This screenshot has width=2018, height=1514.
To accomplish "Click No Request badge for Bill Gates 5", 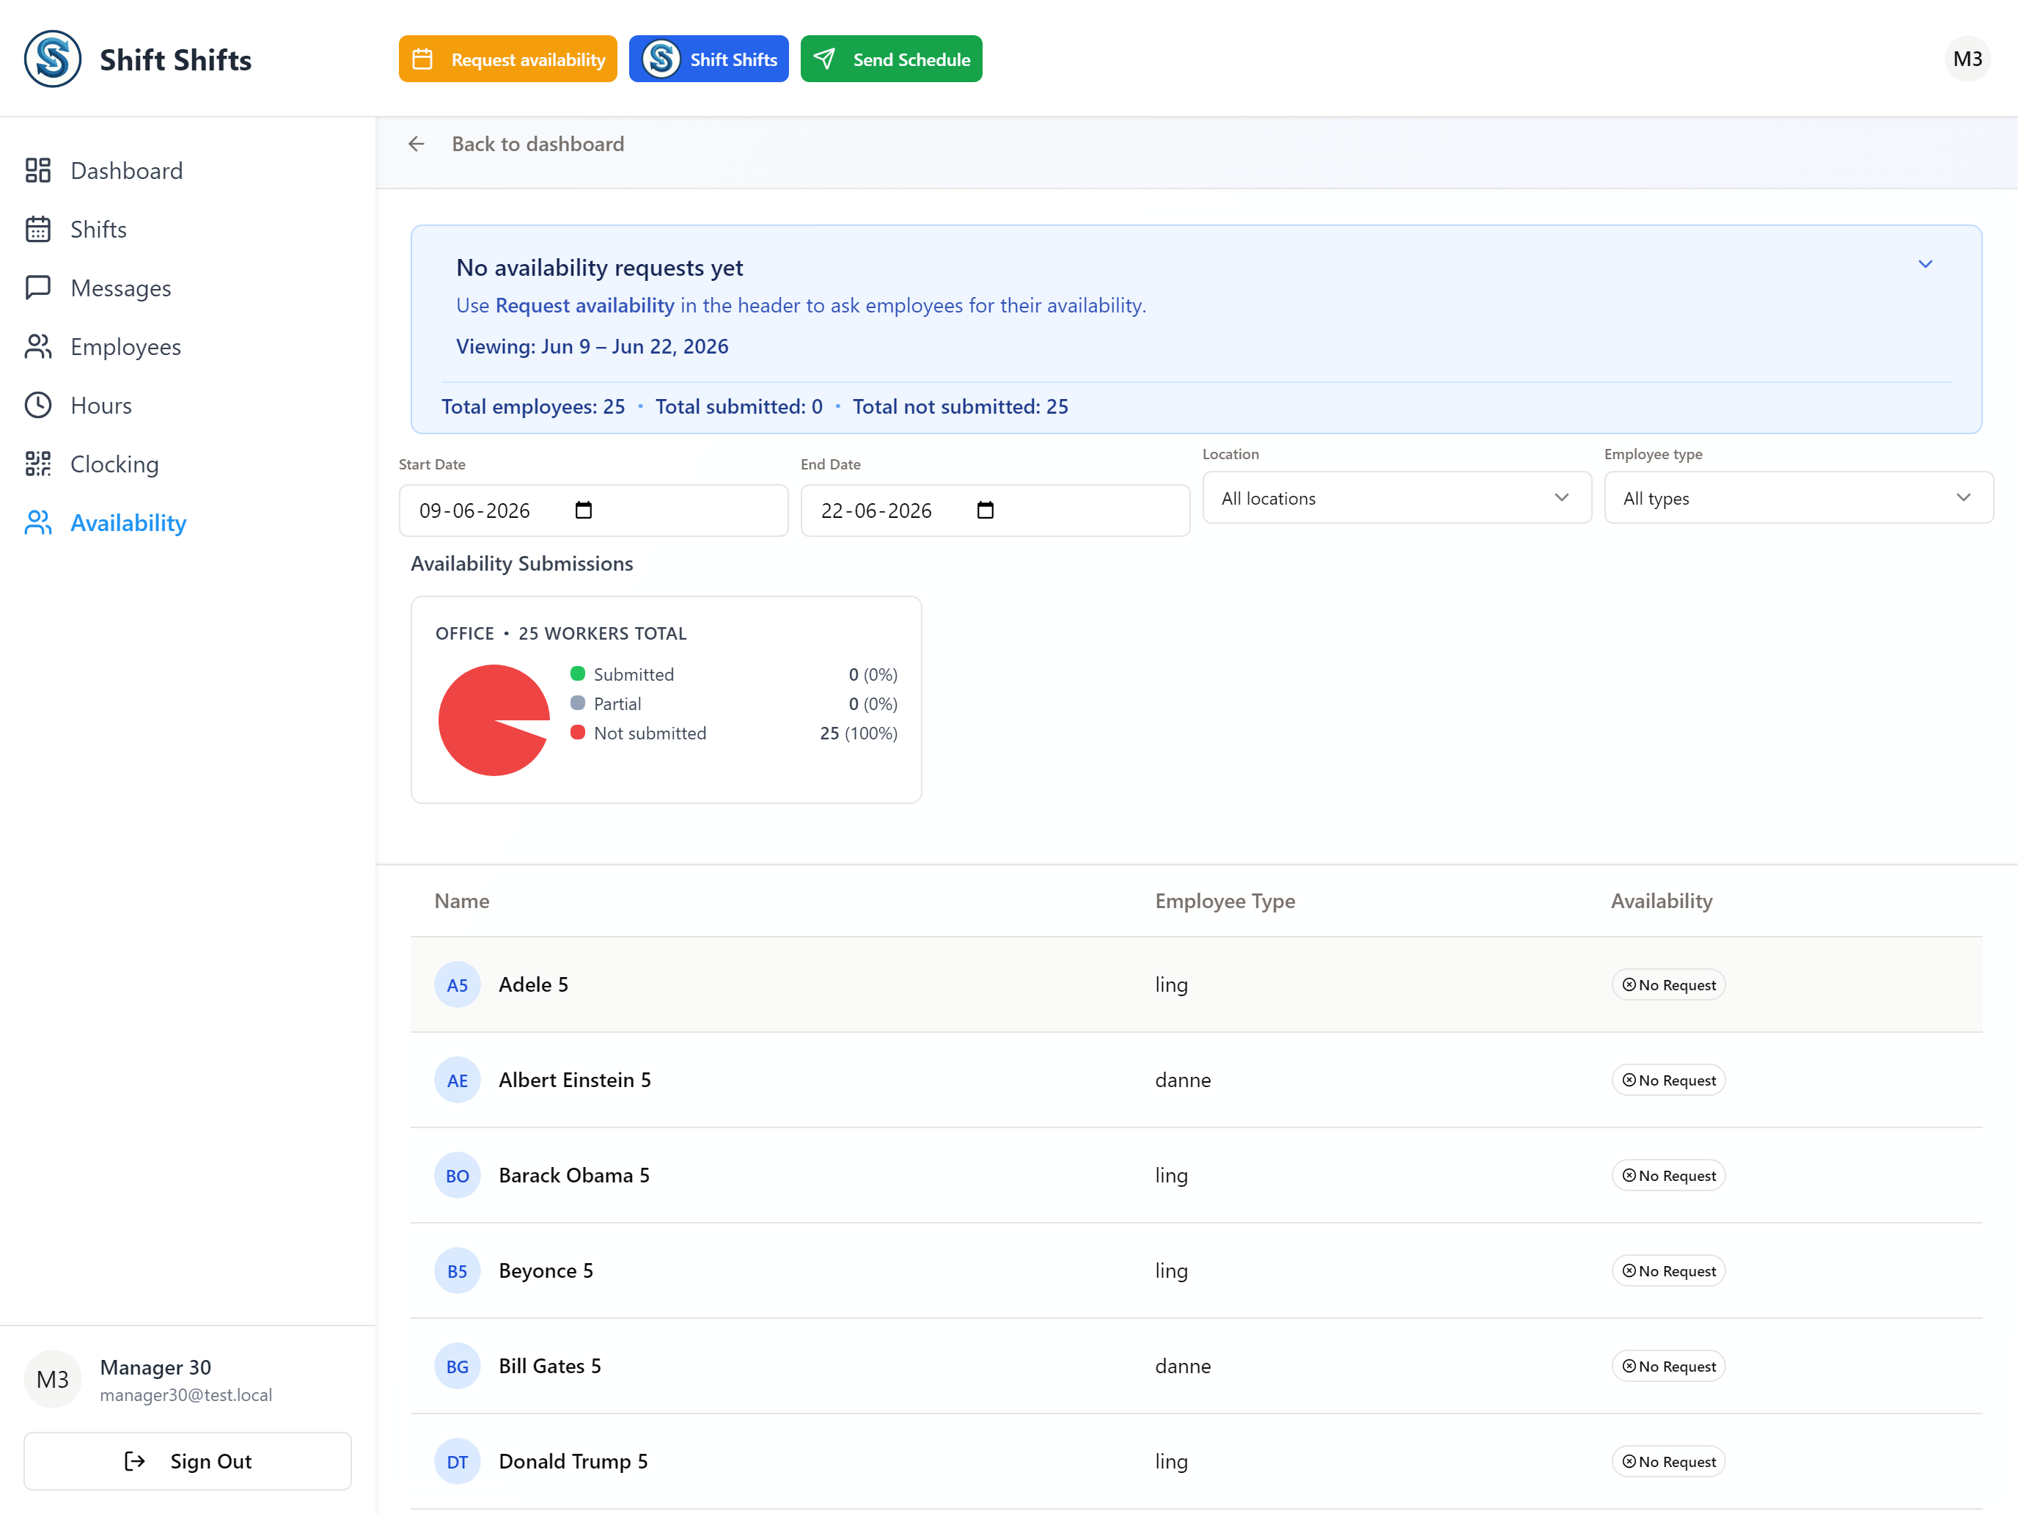I will [1669, 1366].
